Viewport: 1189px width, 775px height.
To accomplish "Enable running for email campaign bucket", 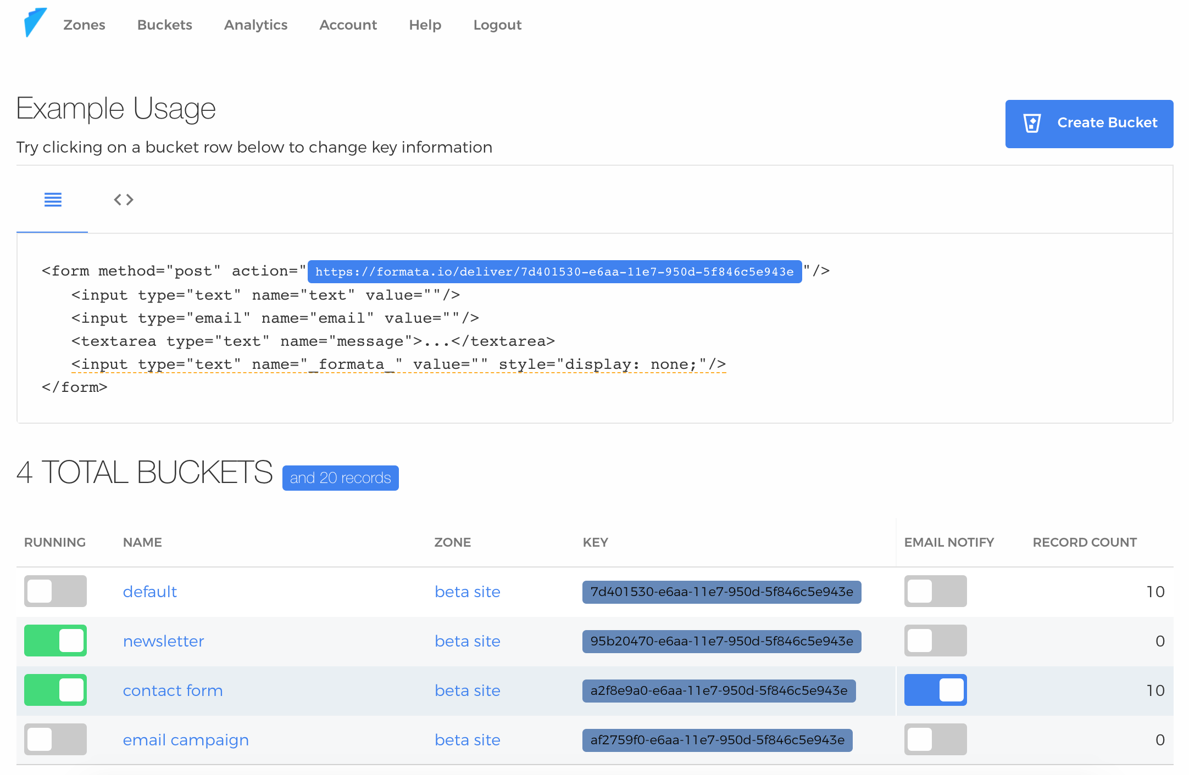I will pyautogui.click(x=55, y=739).
